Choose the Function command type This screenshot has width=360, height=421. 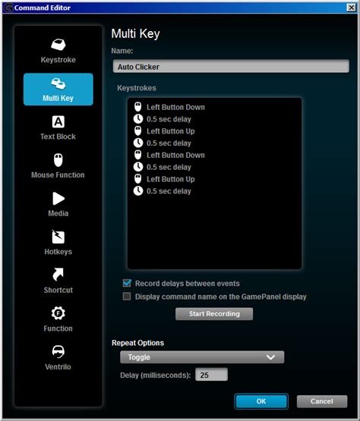pos(58,319)
